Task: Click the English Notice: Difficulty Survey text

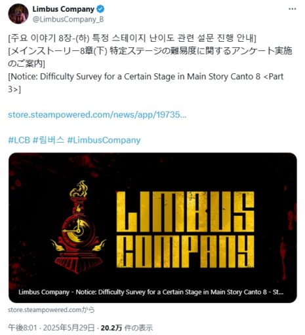Action: click(146, 83)
